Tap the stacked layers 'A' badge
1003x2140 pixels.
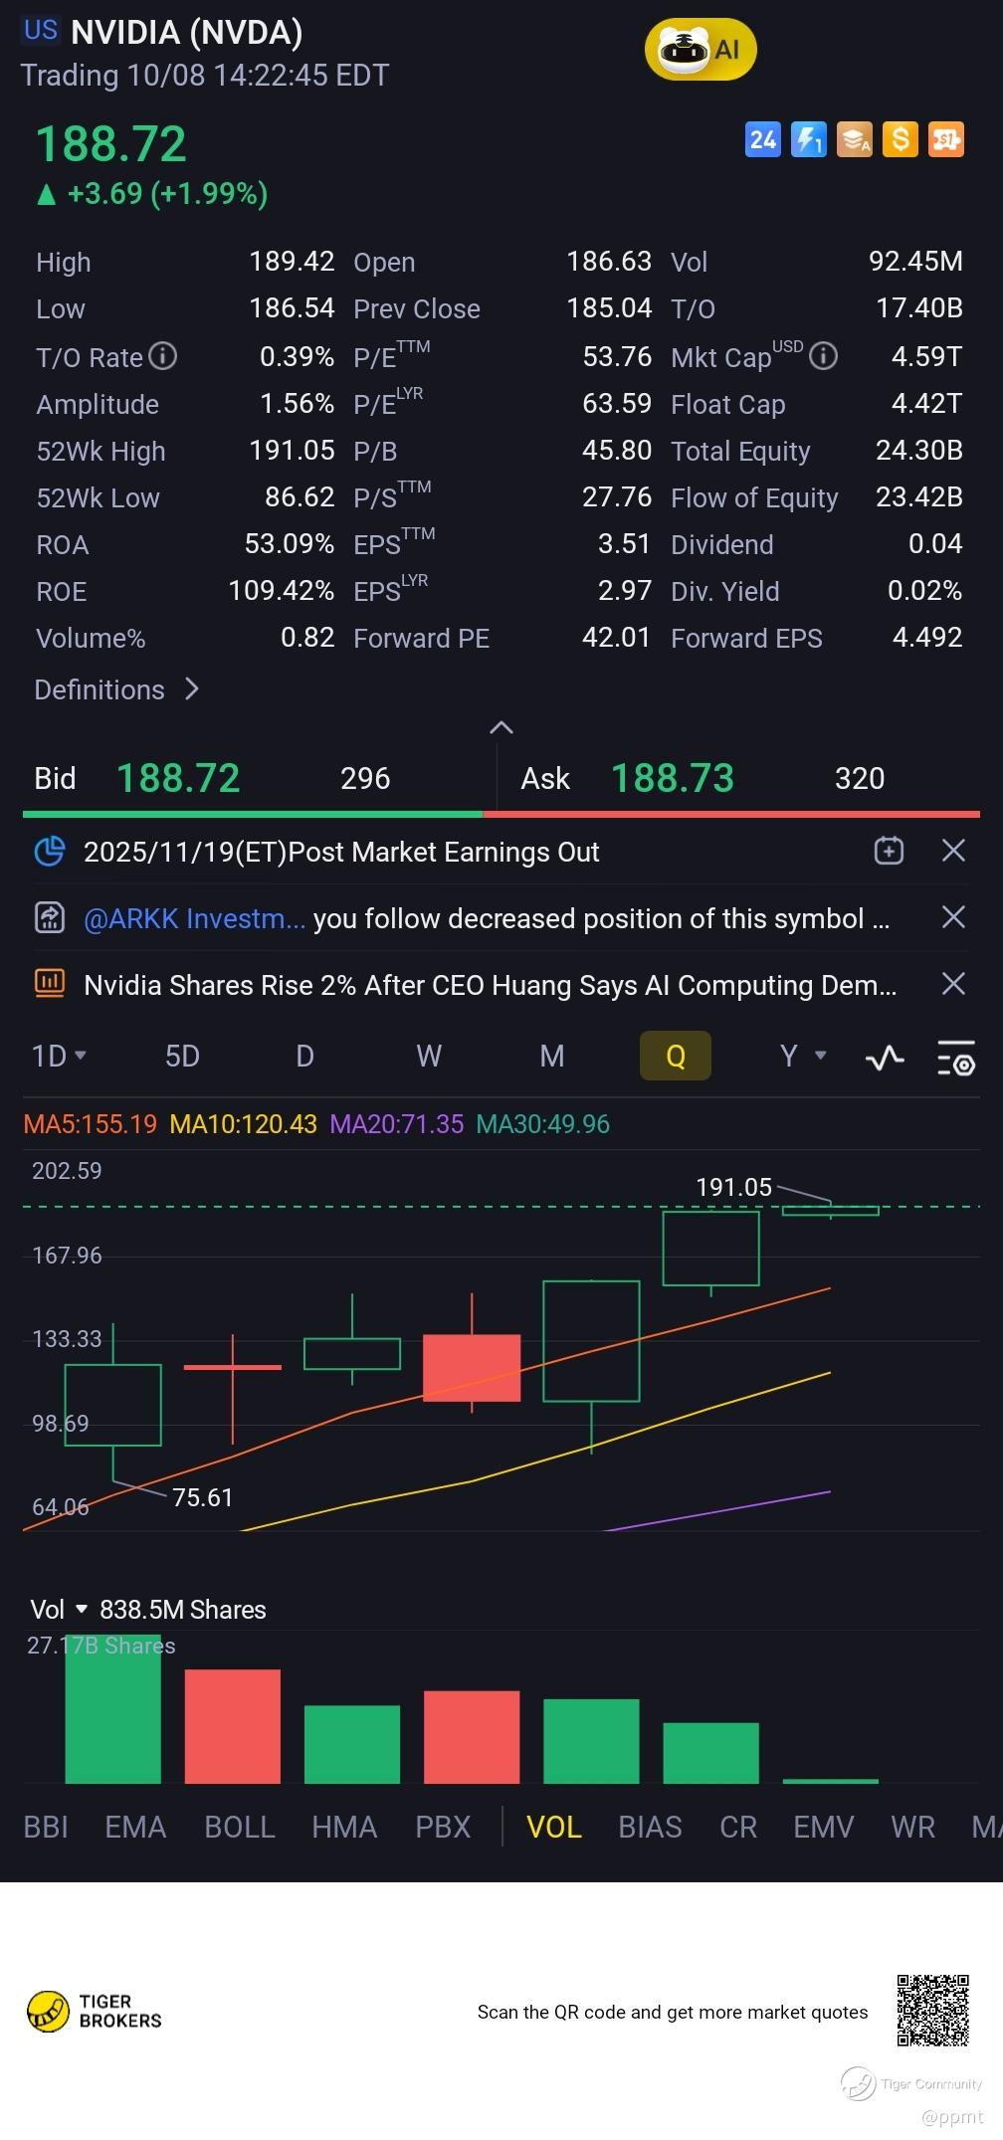[855, 139]
